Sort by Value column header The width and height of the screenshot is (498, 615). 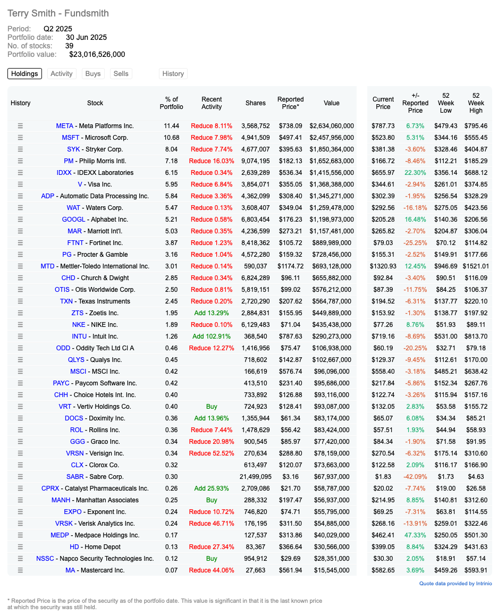(332, 103)
